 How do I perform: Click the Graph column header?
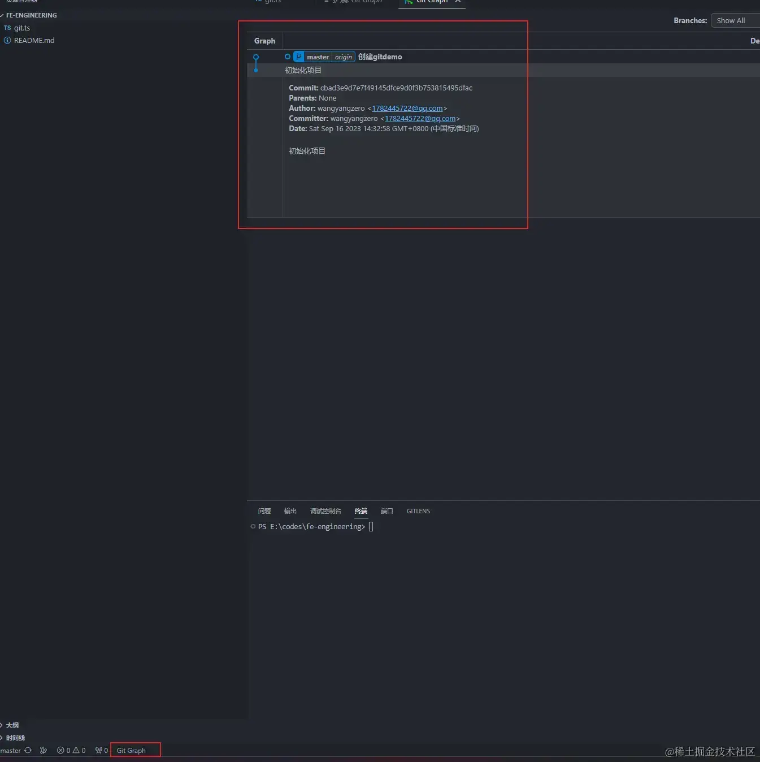coord(264,41)
